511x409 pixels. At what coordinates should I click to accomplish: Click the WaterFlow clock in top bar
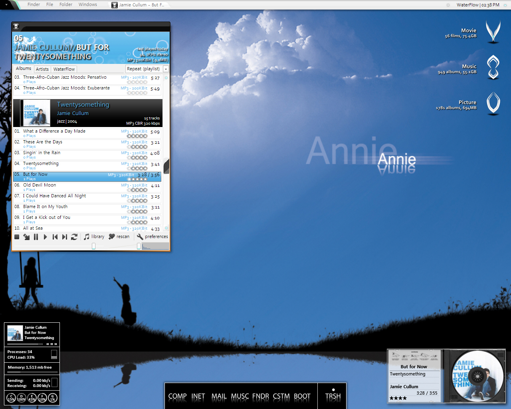coord(478,5)
